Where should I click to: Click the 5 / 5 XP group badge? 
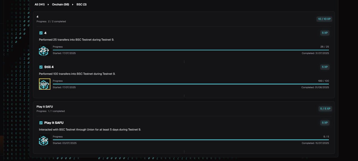tap(325, 109)
